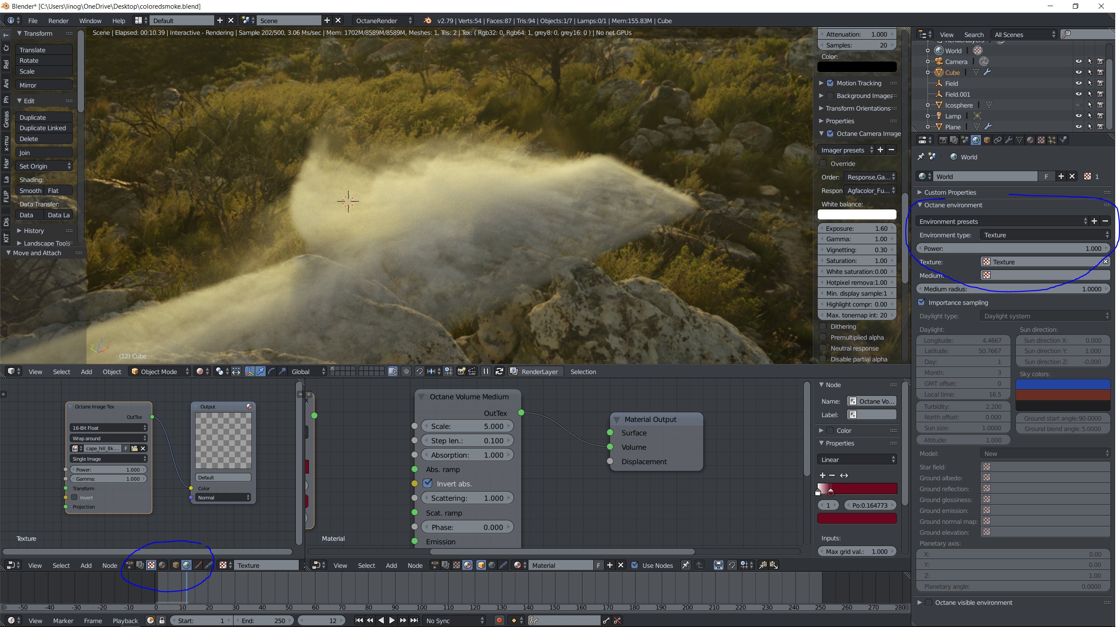The image size is (1120, 627).
Task: Hide the Cube object in the outliner
Action: click(x=1079, y=72)
